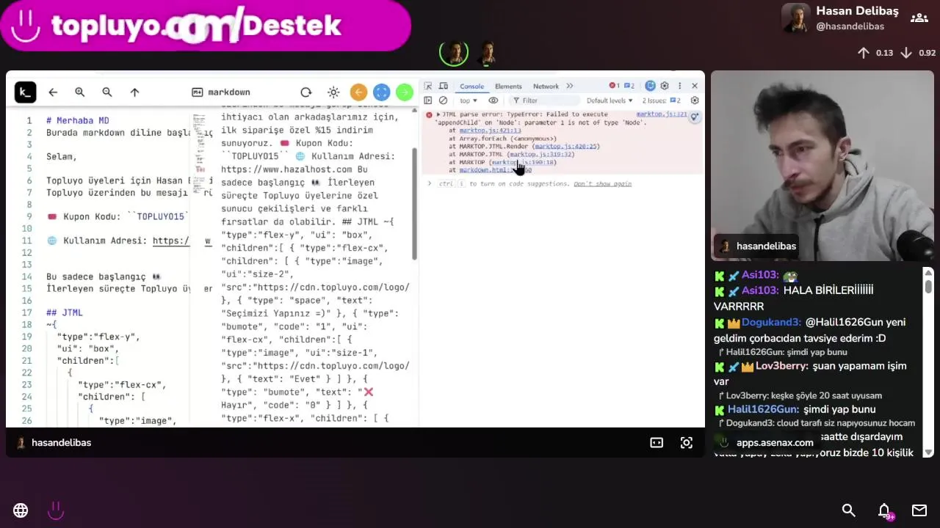
Task: Click the '2 Issues' counter in the console toolbar
Action: pyautogui.click(x=662, y=100)
